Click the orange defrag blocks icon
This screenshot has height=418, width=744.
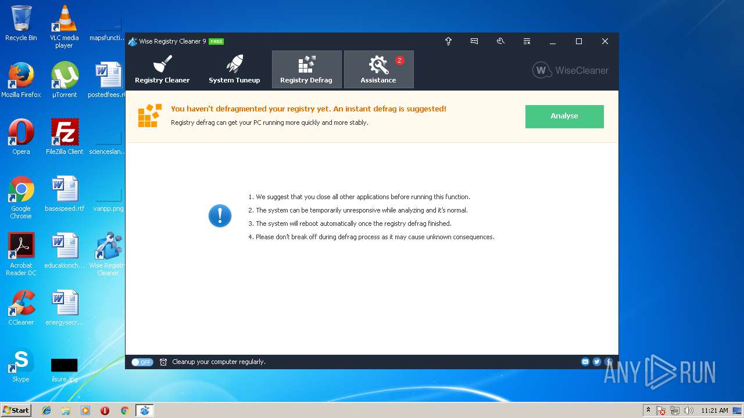[x=149, y=116]
